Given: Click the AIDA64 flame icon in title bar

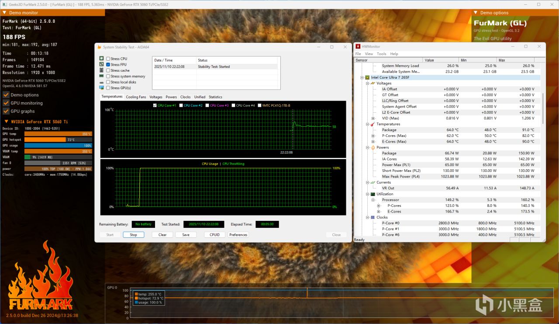Looking at the screenshot, I should (x=99, y=47).
